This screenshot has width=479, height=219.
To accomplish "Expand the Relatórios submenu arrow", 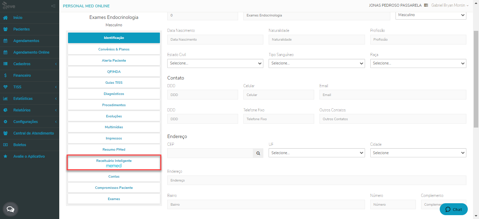I will pos(56,110).
